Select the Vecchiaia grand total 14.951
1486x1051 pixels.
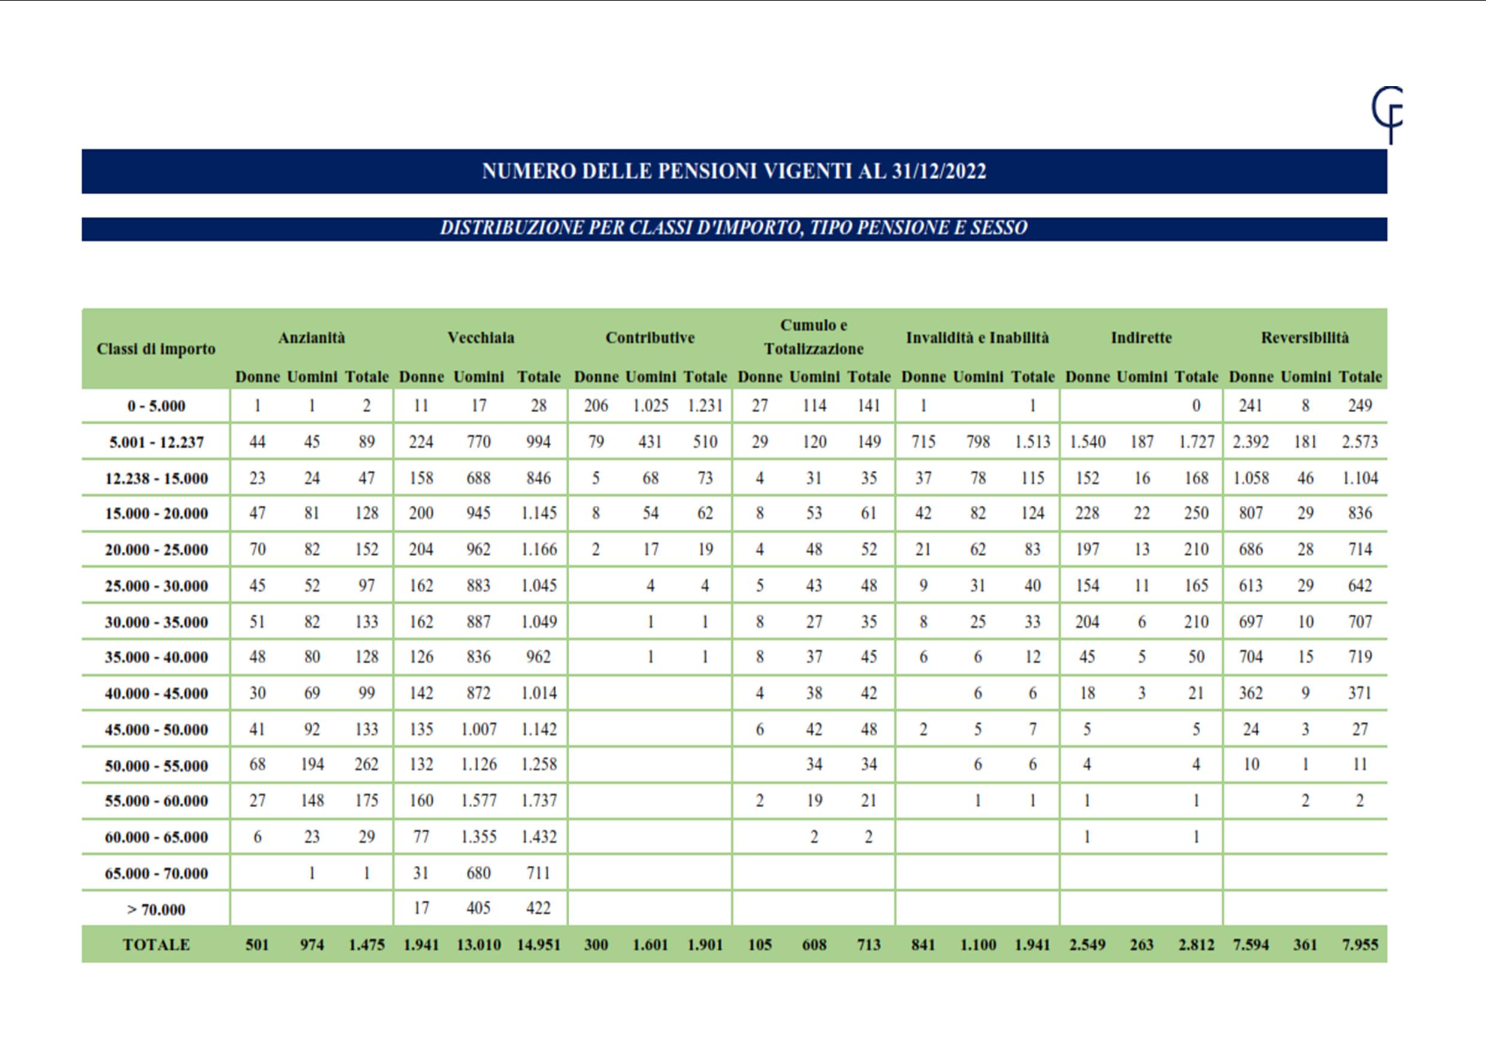coord(539,945)
